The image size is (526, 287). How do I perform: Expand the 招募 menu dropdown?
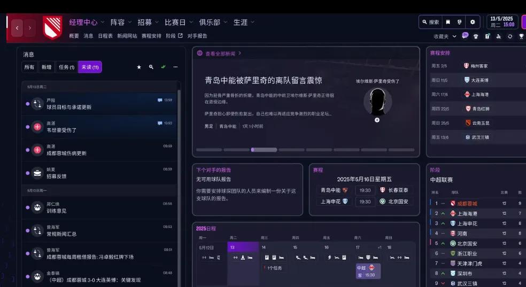157,22
